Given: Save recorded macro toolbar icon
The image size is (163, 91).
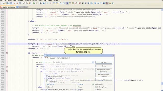Looking at the screenshot, I should pos(91,3).
